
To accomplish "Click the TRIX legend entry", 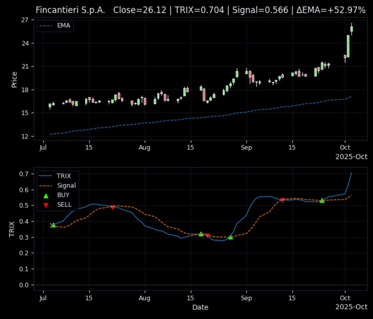I will tap(55, 176).
